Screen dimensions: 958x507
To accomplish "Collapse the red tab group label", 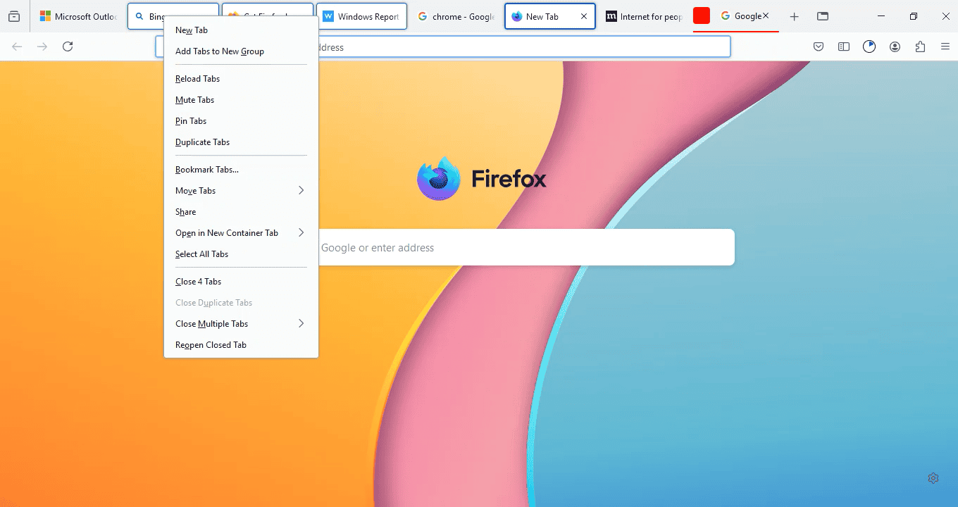I will click(x=701, y=16).
